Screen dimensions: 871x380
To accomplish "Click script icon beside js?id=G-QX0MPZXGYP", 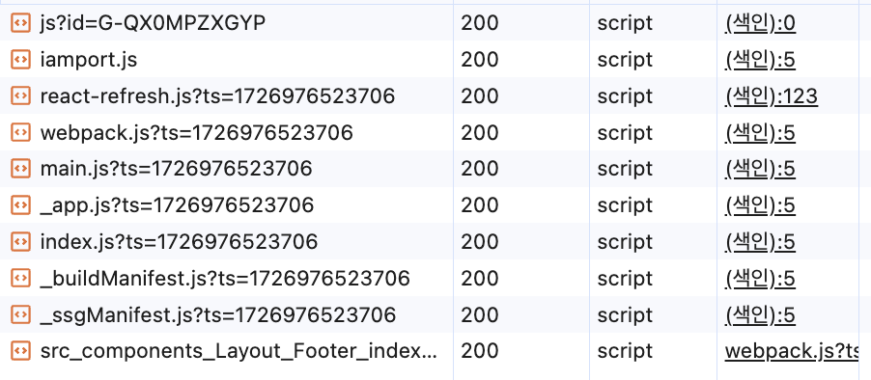I will pos(20,23).
